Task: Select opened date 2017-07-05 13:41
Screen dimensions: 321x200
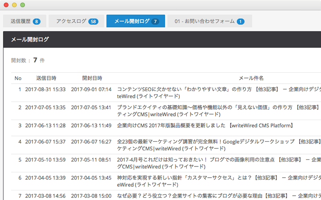Action: click(x=91, y=108)
